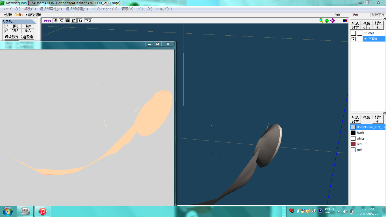Viewport: 386px width, 217px height.
Task: Open the ファイル(F) menu
Action: point(11,9)
